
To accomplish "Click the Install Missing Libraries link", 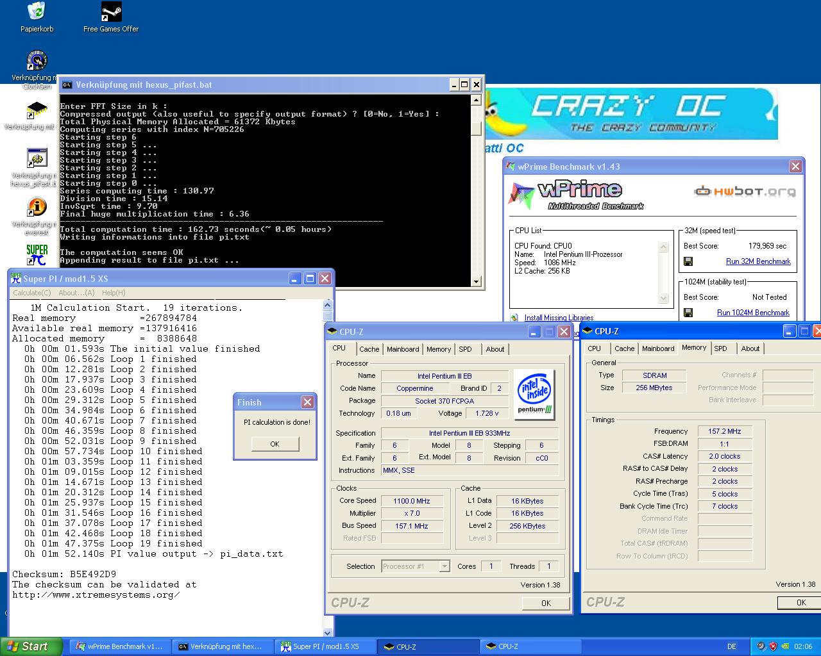I will tap(559, 318).
